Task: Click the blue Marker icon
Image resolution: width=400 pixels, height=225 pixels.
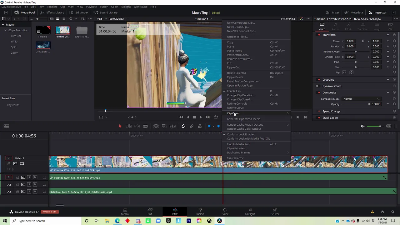Action: (218, 126)
